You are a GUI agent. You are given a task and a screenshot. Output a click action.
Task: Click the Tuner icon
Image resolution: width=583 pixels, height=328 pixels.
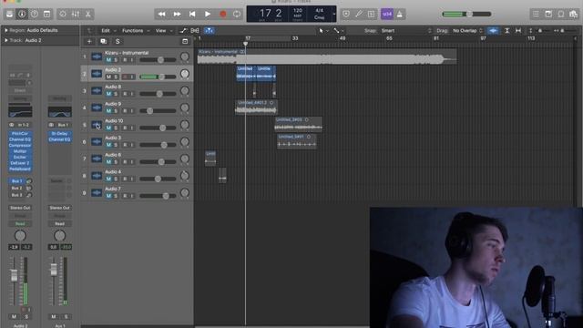click(359, 15)
